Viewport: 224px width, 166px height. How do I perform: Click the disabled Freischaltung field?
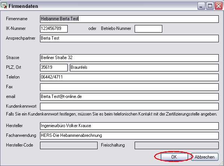point(177,145)
